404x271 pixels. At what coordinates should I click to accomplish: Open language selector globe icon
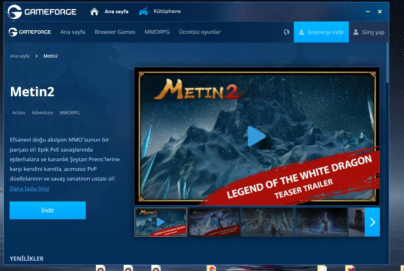286,32
